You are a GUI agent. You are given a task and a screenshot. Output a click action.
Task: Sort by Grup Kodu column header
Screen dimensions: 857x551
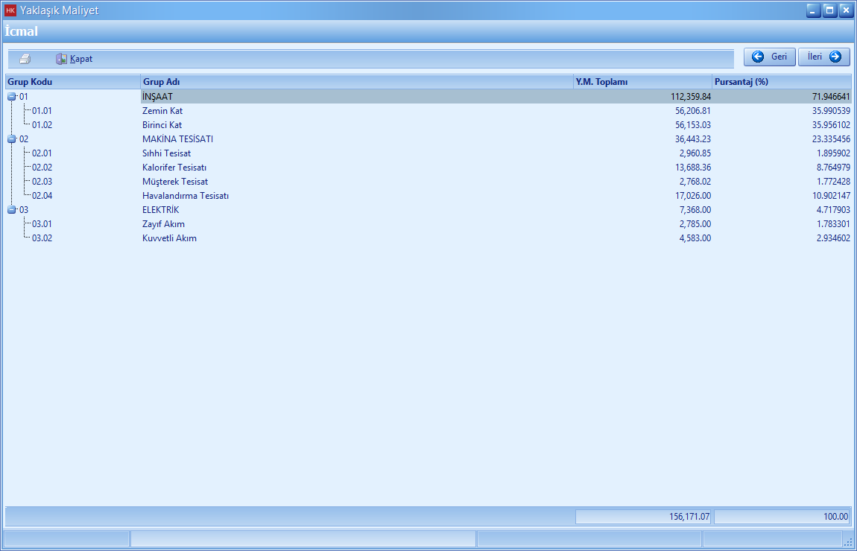(x=72, y=82)
